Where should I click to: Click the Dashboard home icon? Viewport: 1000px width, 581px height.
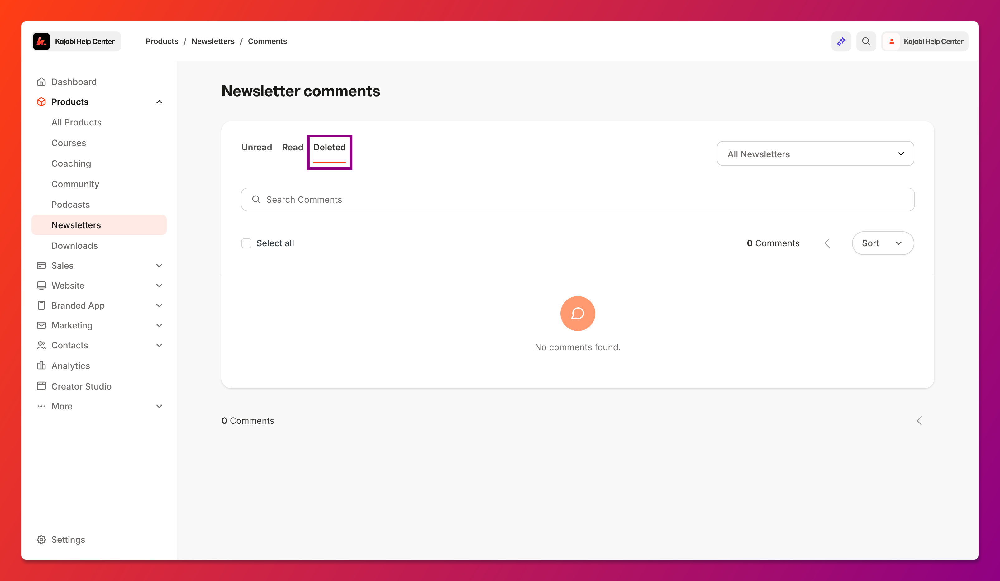pyautogui.click(x=41, y=82)
